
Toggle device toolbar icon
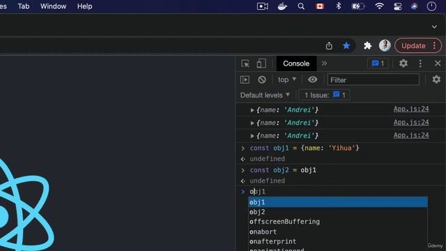point(261,63)
